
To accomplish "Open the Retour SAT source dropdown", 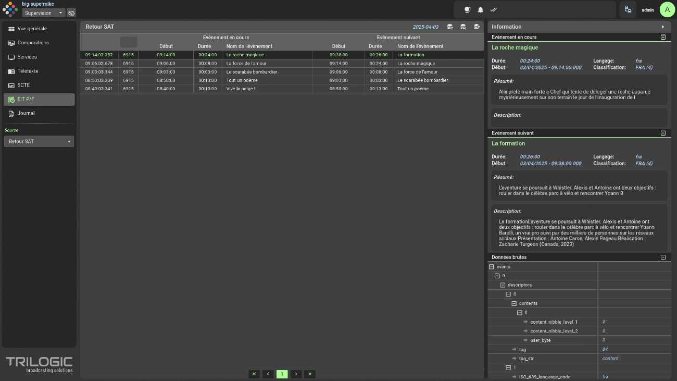I will (x=39, y=141).
